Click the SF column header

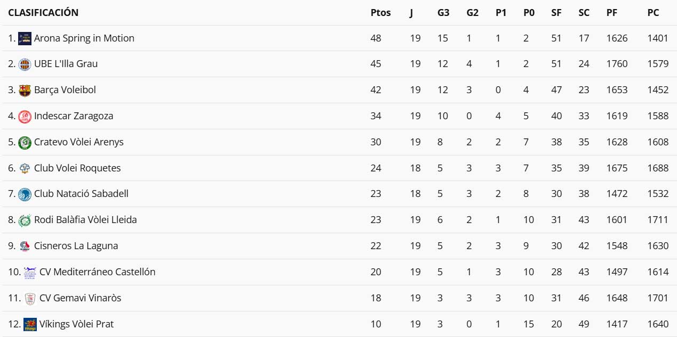556,13
